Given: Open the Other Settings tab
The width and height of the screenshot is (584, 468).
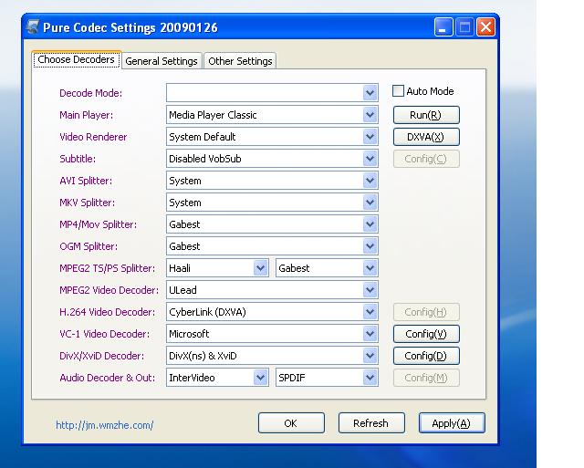Looking at the screenshot, I should pyautogui.click(x=240, y=61).
